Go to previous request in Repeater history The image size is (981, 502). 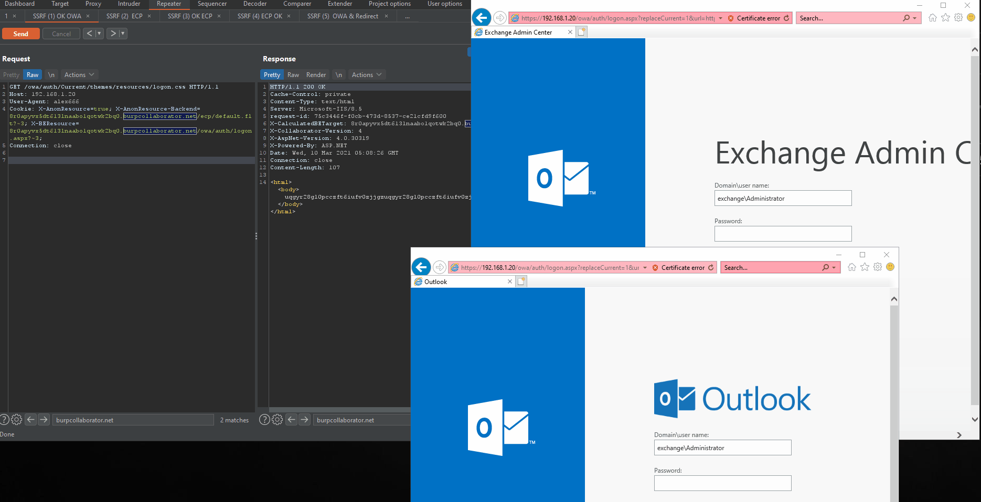click(x=89, y=34)
